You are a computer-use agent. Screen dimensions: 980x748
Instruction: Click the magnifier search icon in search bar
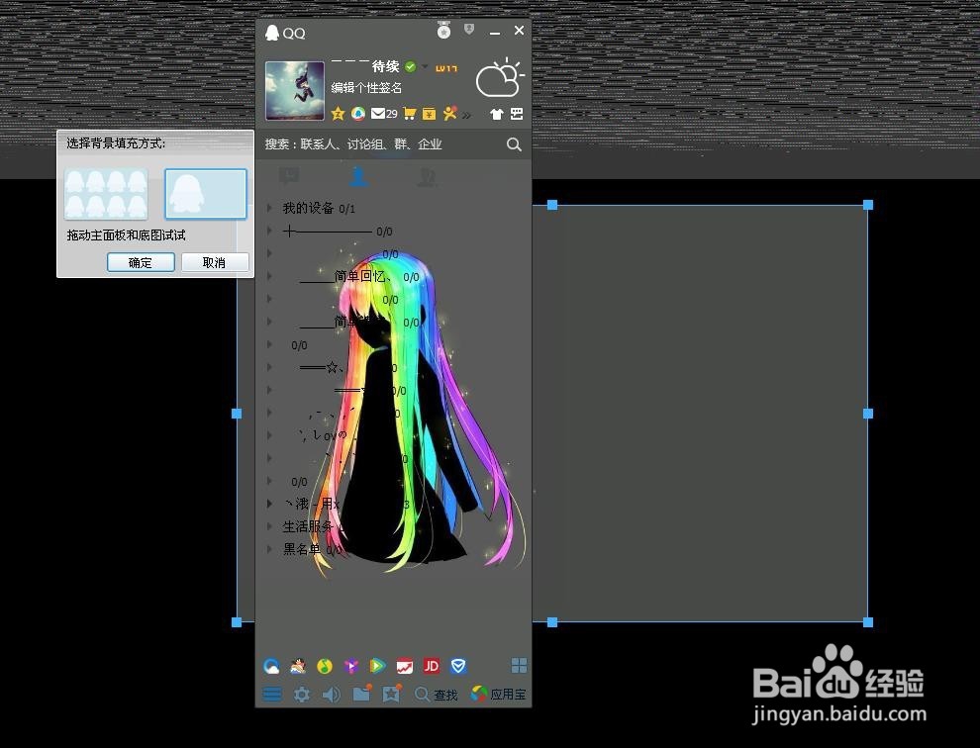pos(514,145)
